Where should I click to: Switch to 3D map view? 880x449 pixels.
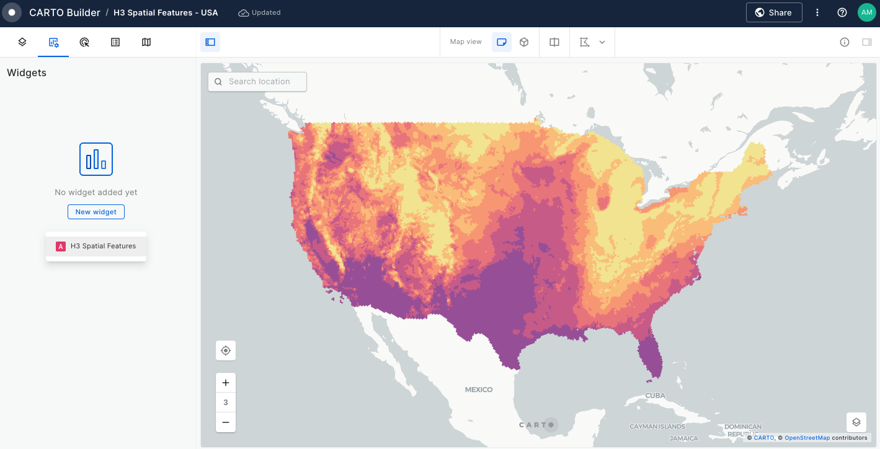point(524,42)
